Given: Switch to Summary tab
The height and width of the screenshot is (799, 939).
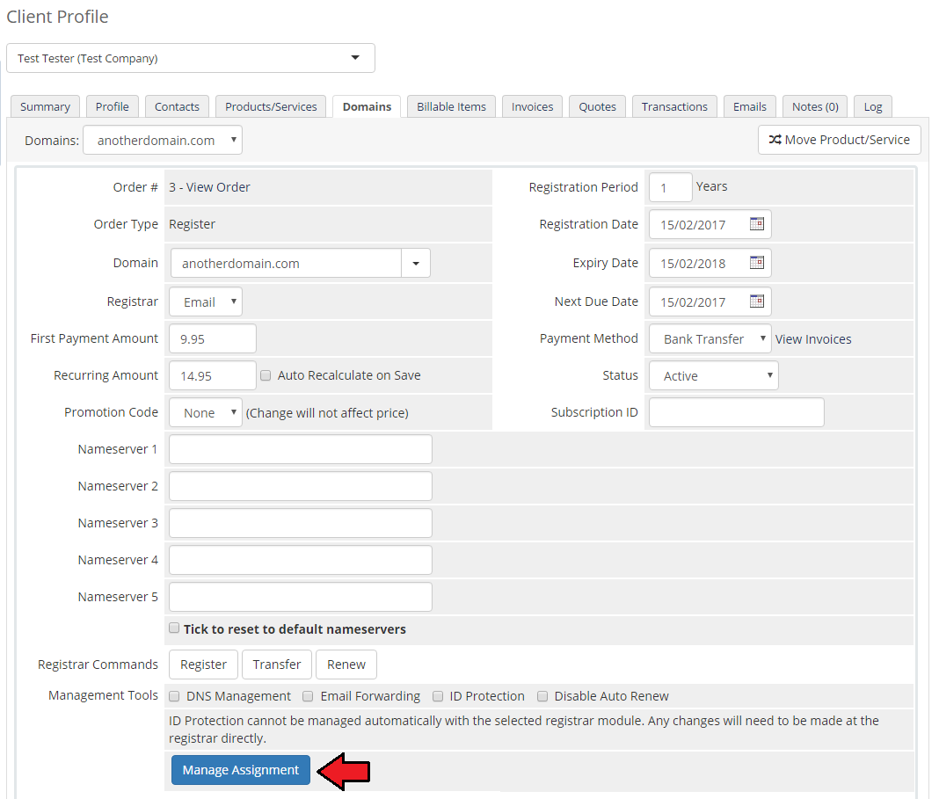Looking at the screenshot, I should click(x=45, y=106).
